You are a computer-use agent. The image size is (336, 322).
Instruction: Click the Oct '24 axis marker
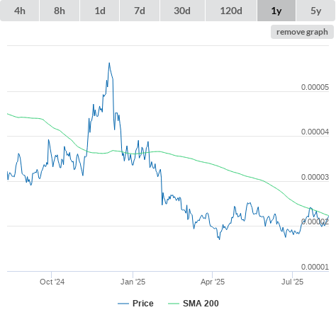click(x=52, y=282)
